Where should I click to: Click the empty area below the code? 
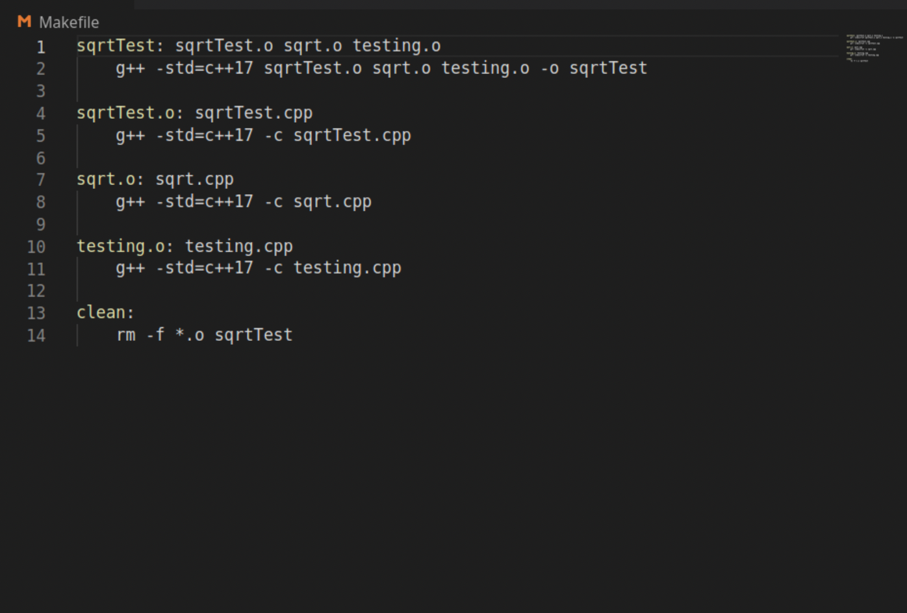pyautogui.click(x=390, y=455)
